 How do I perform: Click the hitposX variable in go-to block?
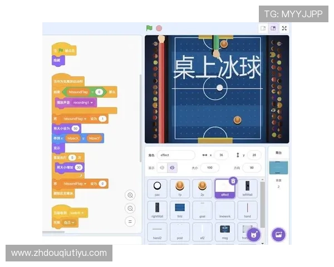click(x=73, y=139)
